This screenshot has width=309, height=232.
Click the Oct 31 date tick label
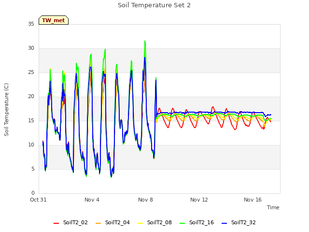click(38, 200)
